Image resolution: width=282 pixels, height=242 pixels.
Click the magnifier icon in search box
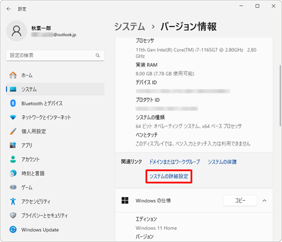(x=98, y=55)
